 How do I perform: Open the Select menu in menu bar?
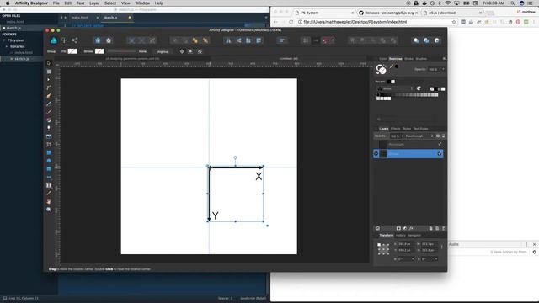click(110, 3)
